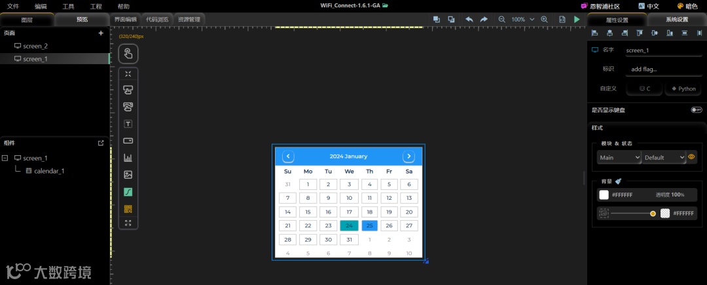
Task: Align widgets to left edge
Action: click(x=594, y=33)
